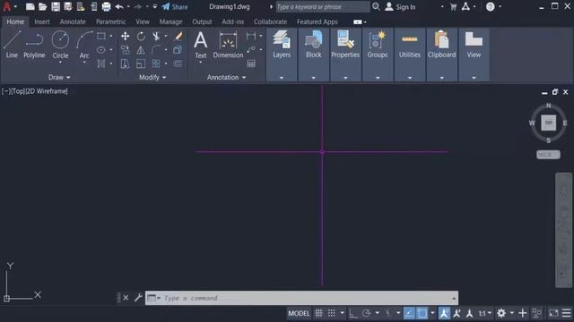Open the Utilities panel button
This screenshot has height=322, width=574.
pyautogui.click(x=409, y=44)
